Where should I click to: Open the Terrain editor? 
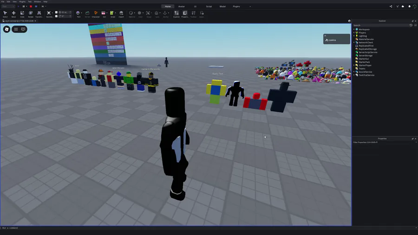click(87, 14)
